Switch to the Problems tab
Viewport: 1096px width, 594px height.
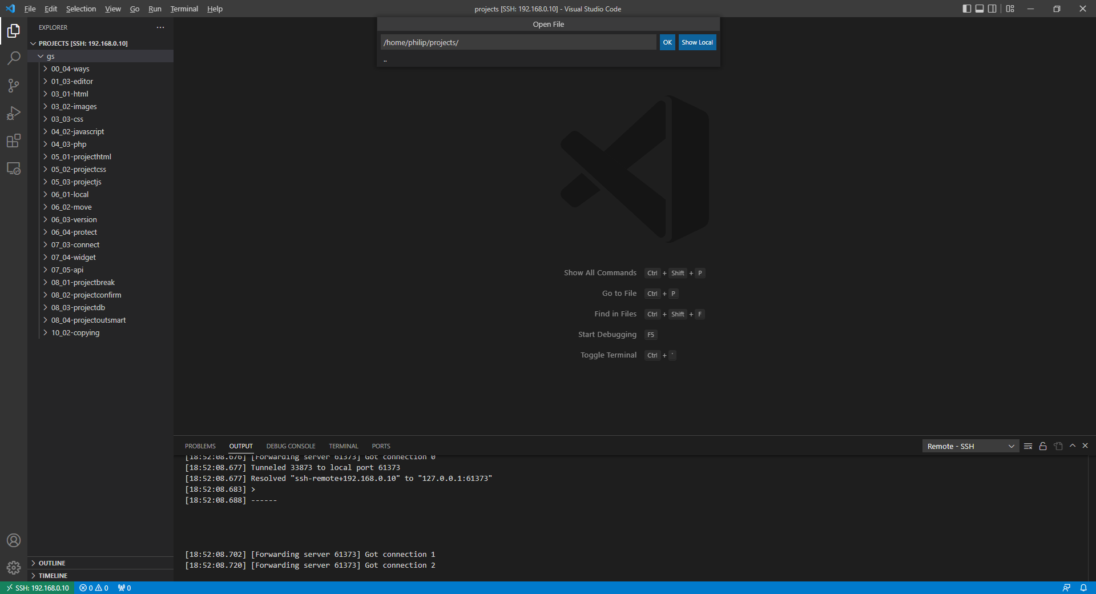click(x=200, y=446)
